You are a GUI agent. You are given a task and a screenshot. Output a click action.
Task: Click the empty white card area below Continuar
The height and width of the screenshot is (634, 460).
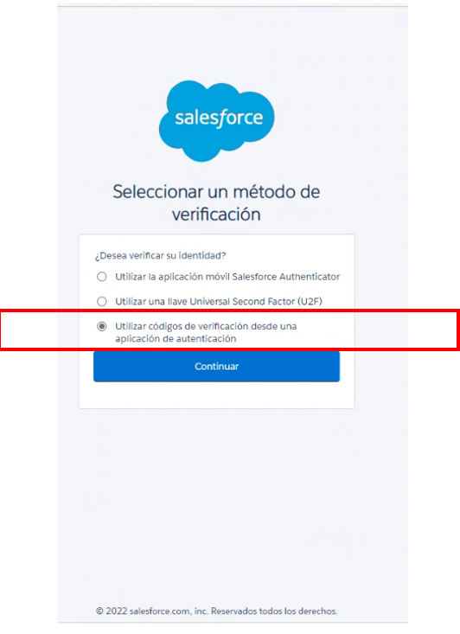tap(217, 395)
